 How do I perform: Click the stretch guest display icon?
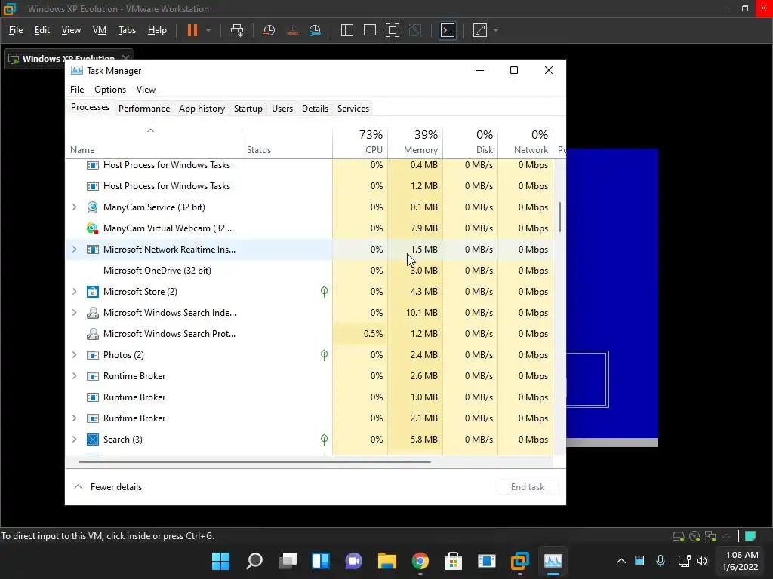pos(480,30)
